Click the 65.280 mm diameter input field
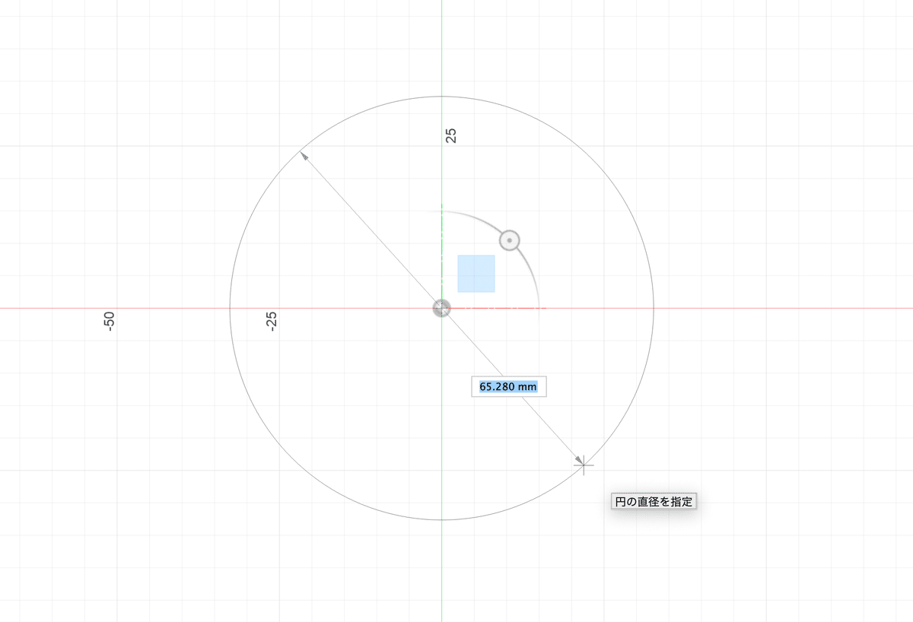 508,387
